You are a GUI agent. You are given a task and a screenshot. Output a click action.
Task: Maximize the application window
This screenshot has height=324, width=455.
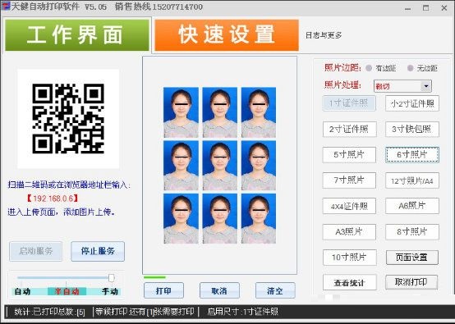(x=425, y=8)
